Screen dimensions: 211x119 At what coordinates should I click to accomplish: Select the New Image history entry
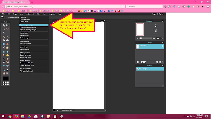pyautogui.click(x=149, y=69)
